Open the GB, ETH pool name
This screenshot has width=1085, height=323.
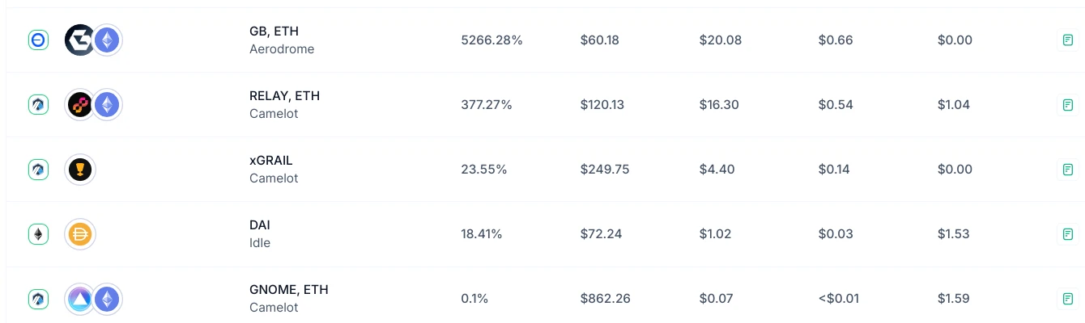pyautogui.click(x=274, y=31)
